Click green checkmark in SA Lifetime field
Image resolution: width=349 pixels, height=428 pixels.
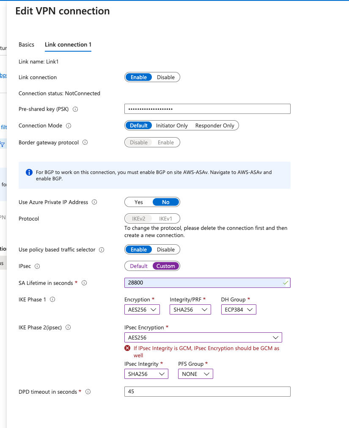click(x=286, y=283)
